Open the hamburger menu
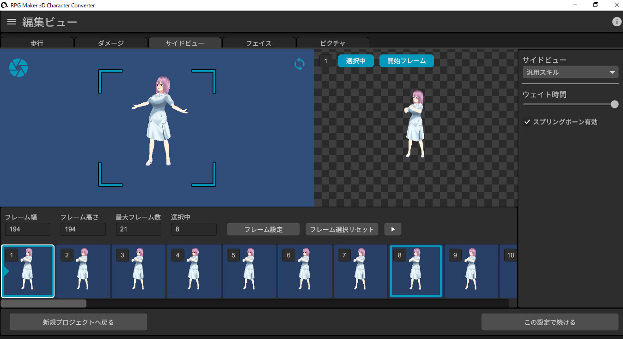This screenshot has width=623, height=339. [x=11, y=21]
